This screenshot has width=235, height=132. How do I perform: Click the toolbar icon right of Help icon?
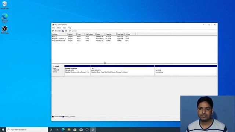[66, 31]
